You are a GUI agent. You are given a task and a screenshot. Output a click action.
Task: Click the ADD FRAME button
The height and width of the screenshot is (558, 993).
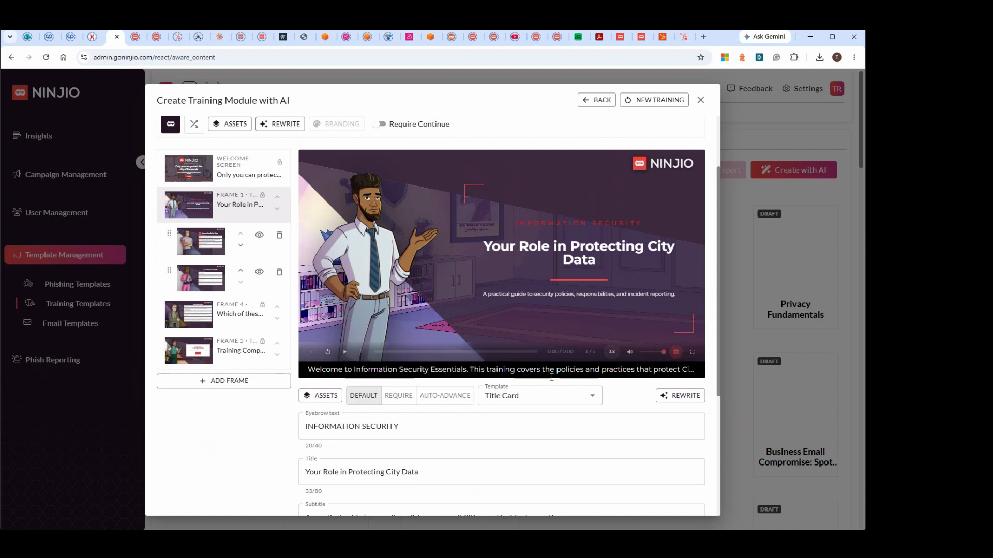224,381
